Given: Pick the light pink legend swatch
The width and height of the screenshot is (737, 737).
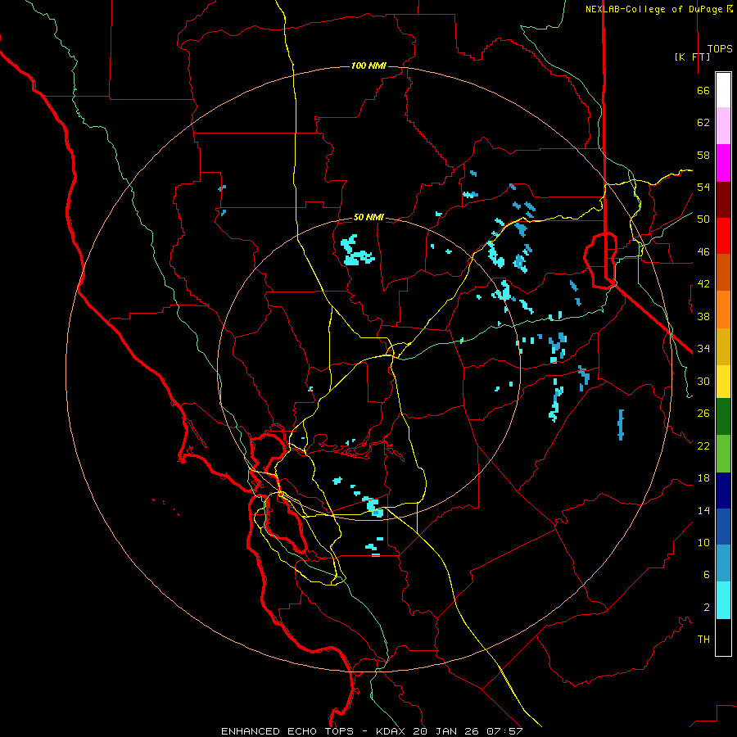Looking at the screenshot, I should (x=723, y=126).
